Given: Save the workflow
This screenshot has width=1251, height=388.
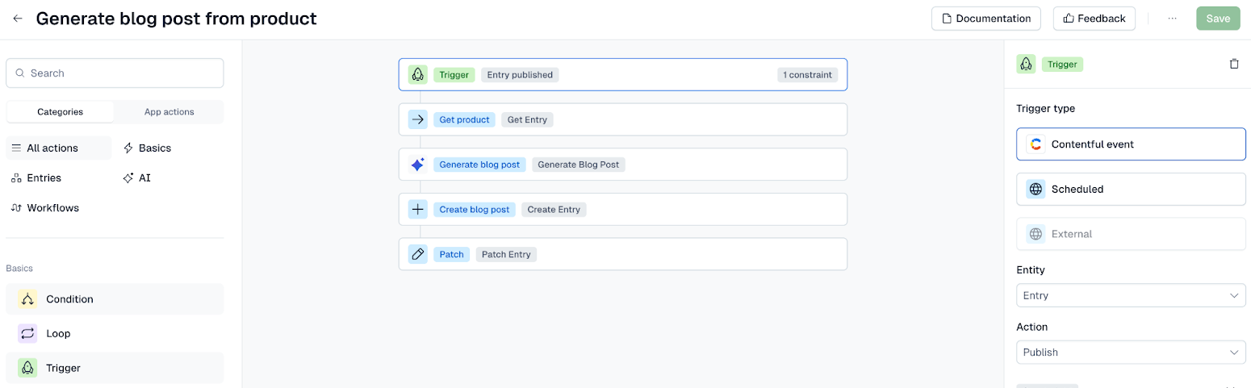Looking at the screenshot, I should (x=1218, y=19).
